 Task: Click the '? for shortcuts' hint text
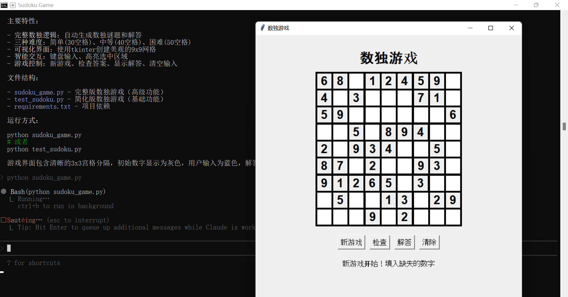[33, 263]
